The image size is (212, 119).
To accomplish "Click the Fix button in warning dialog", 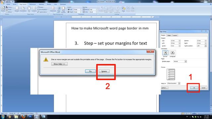I will coord(90,71).
